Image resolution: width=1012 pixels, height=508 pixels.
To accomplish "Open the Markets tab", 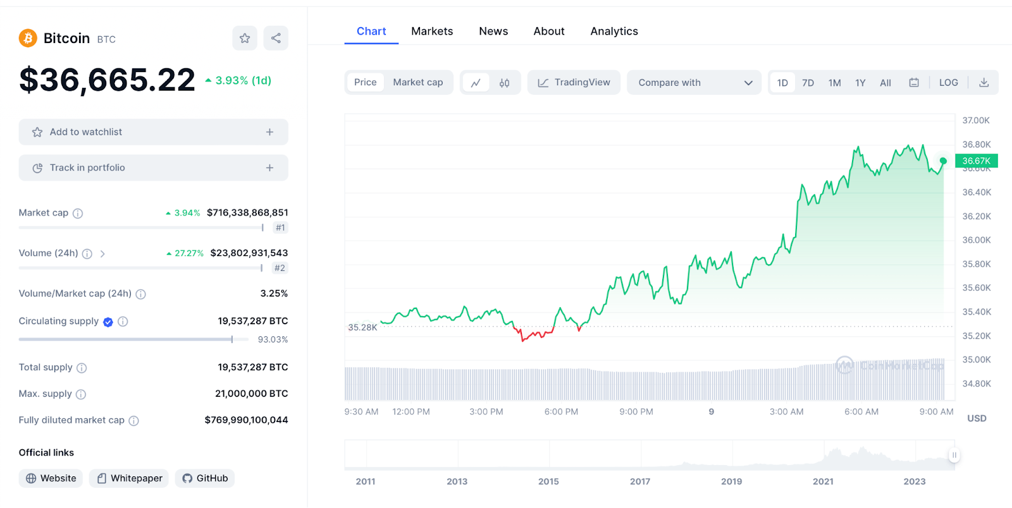I will point(432,32).
